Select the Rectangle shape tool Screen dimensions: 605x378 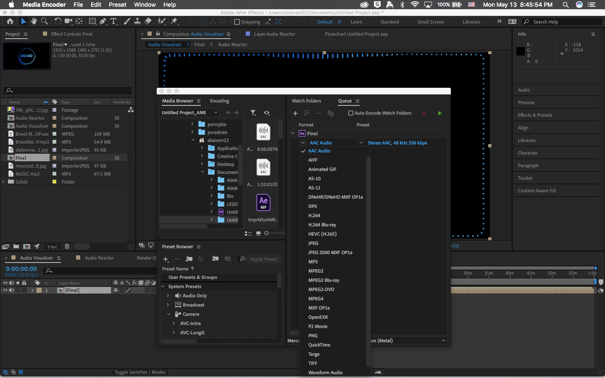tap(92, 21)
